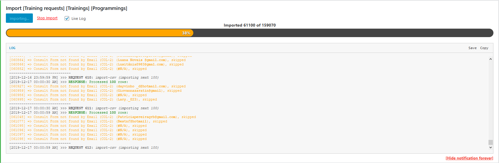Screen dimensions: 499x163
Task: Click the REQUEST 612 log line
Action: tap(84, 148)
